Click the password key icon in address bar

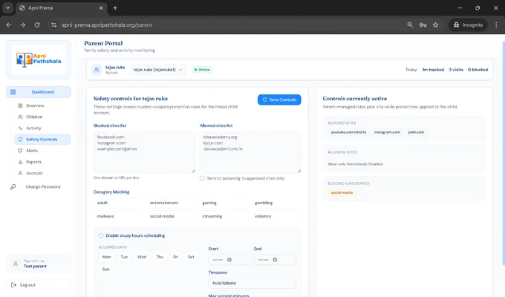tap(423, 25)
